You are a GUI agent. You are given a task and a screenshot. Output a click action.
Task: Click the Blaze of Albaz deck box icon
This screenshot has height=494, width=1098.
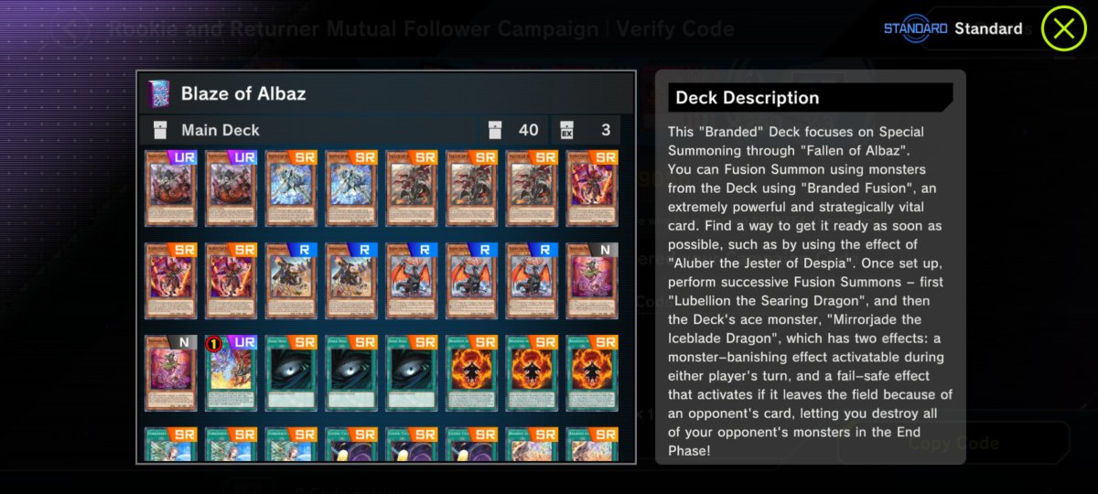[158, 93]
